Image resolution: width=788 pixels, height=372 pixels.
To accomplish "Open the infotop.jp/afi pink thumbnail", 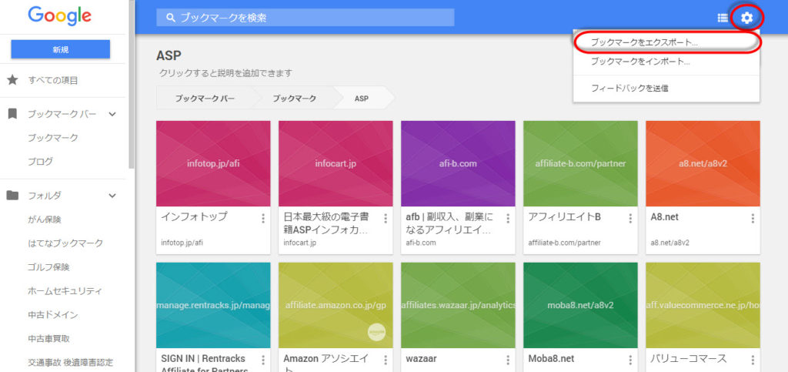I will (213, 163).
